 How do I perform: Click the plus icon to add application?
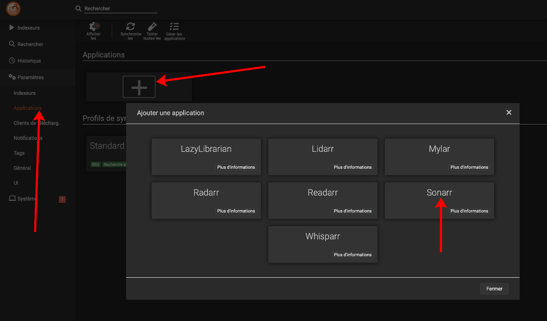139,87
